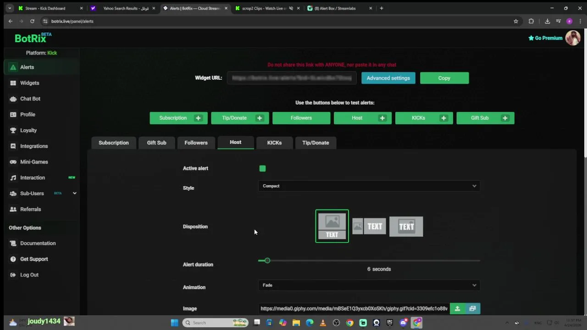Click the plus icon on KICKs test button
The width and height of the screenshot is (587, 330).
click(443, 118)
